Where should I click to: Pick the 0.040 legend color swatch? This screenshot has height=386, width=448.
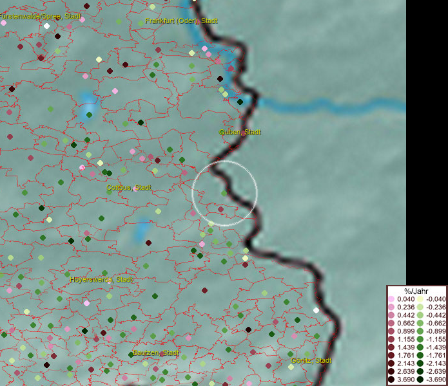pos(391,299)
